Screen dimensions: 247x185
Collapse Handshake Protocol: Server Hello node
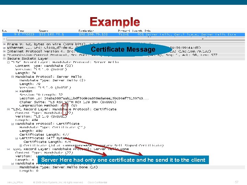point(12,77)
